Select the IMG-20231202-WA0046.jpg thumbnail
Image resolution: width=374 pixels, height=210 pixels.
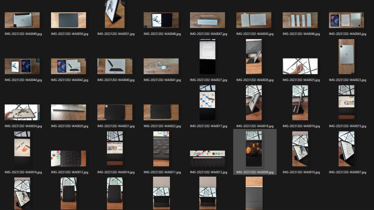300,20
